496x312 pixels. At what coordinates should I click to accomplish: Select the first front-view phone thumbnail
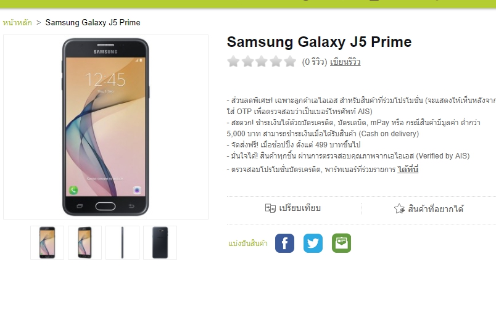click(x=47, y=242)
